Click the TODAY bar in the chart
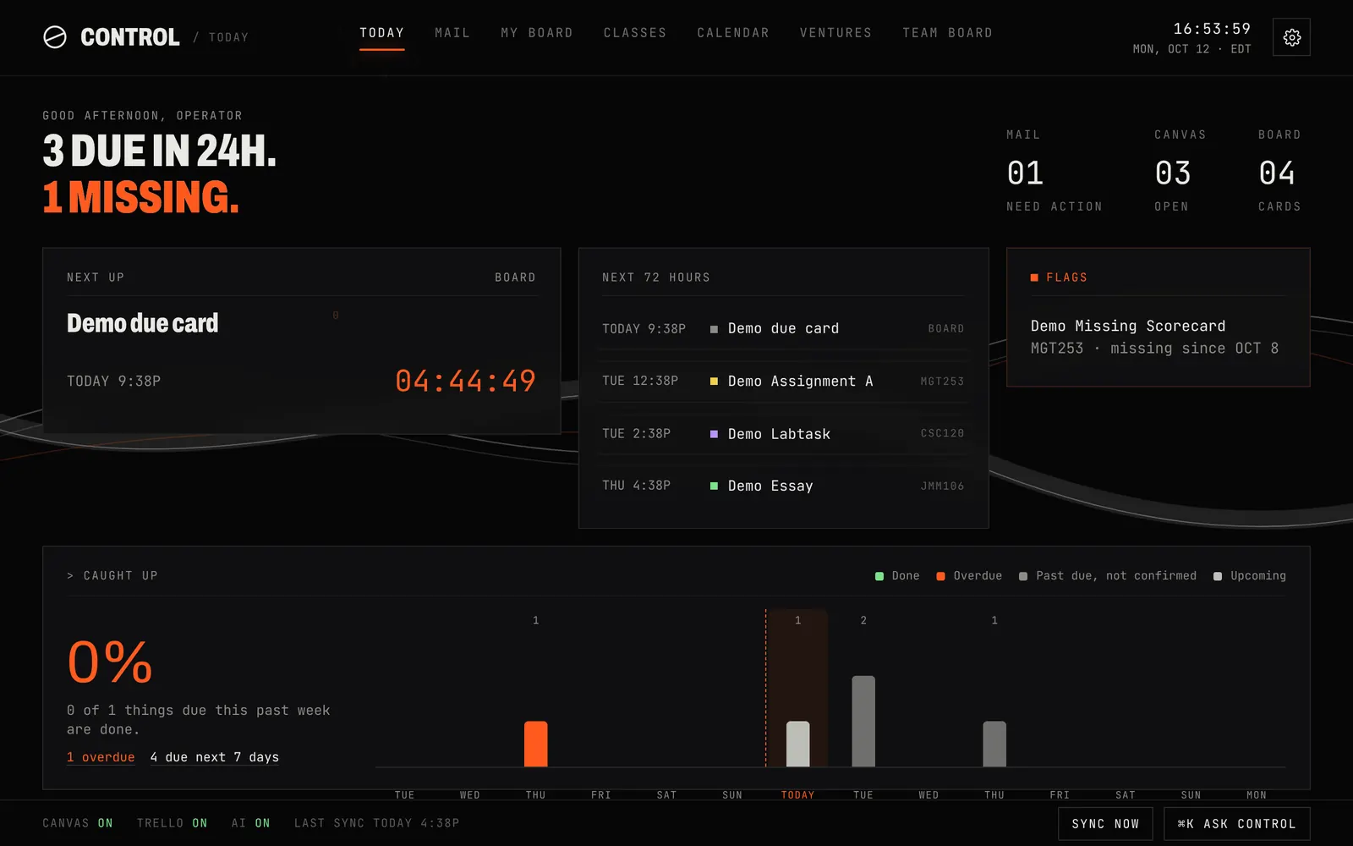The height and width of the screenshot is (846, 1353). click(797, 744)
